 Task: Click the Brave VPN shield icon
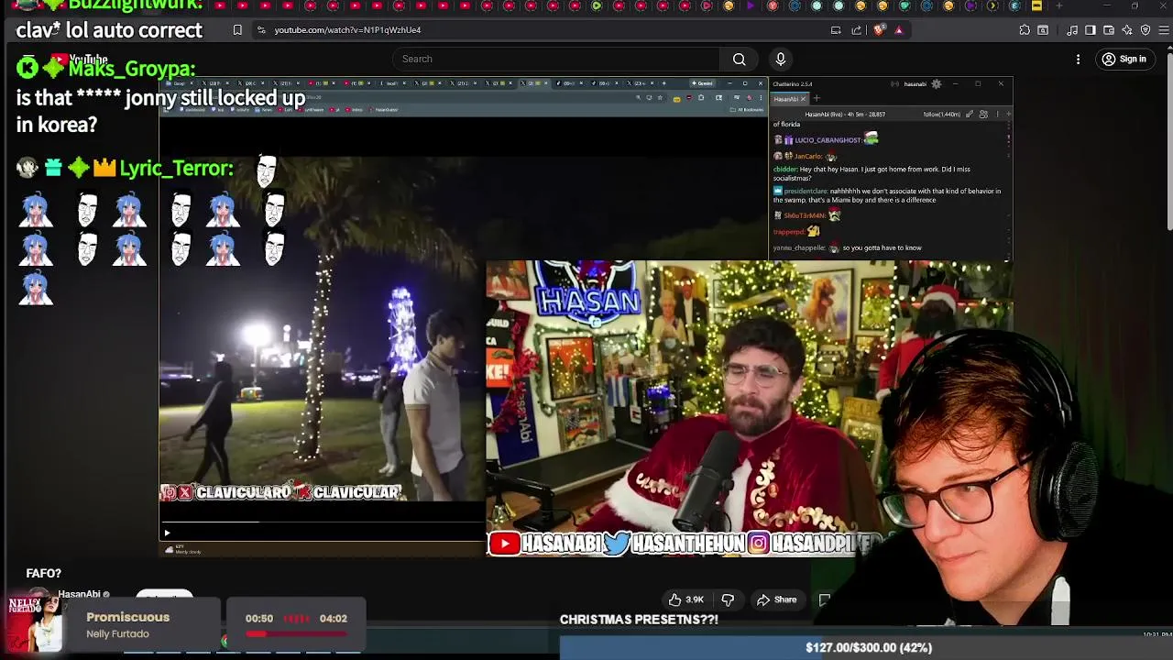[x=1146, y=29]
